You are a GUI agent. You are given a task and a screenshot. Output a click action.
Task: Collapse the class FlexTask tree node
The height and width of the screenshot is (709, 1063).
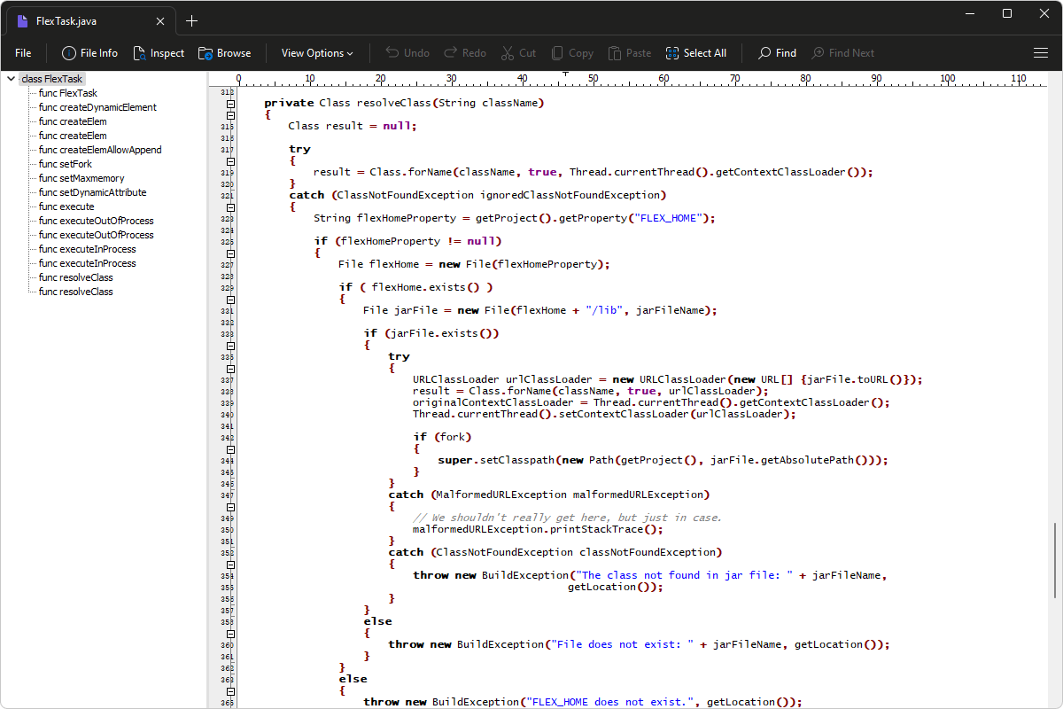click(11, 78)
